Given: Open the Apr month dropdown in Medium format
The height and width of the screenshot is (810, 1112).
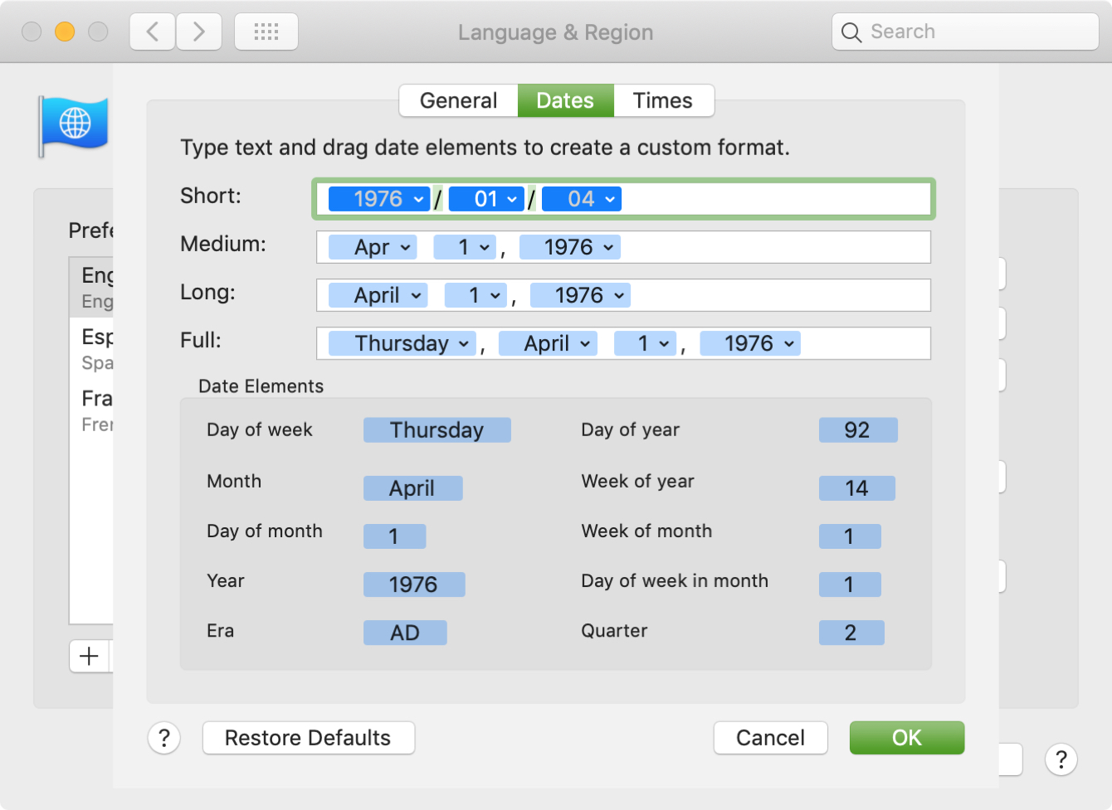Looking at the screenshot, I should (373, 247).
